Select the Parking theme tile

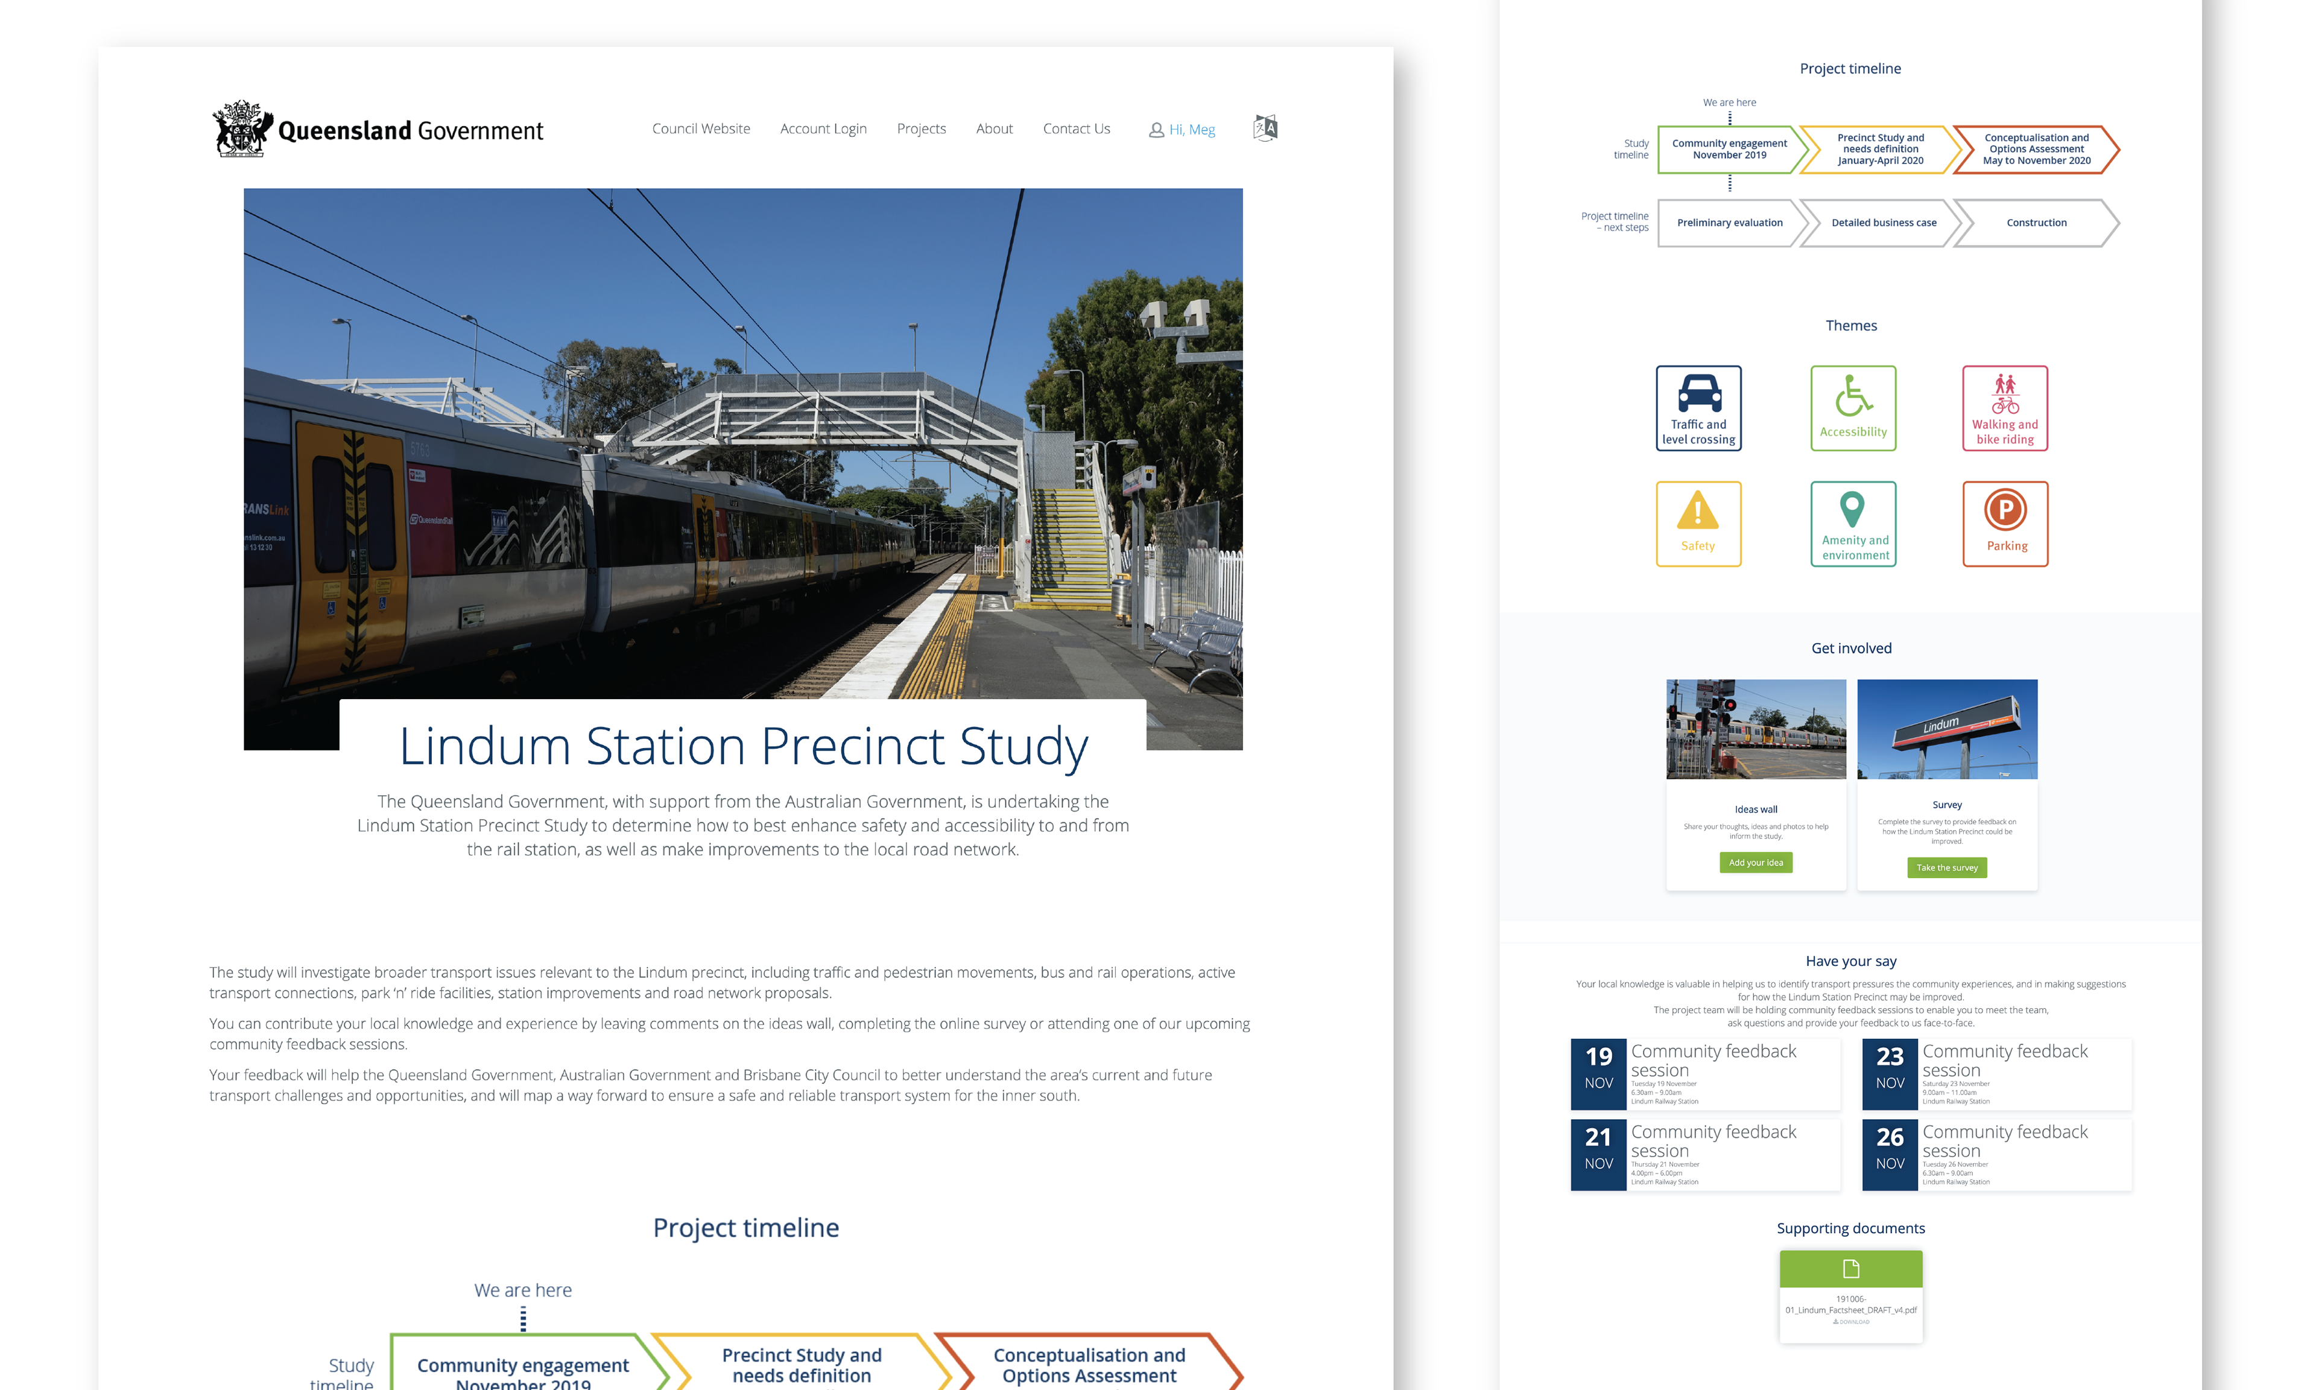coord(2005,524)
